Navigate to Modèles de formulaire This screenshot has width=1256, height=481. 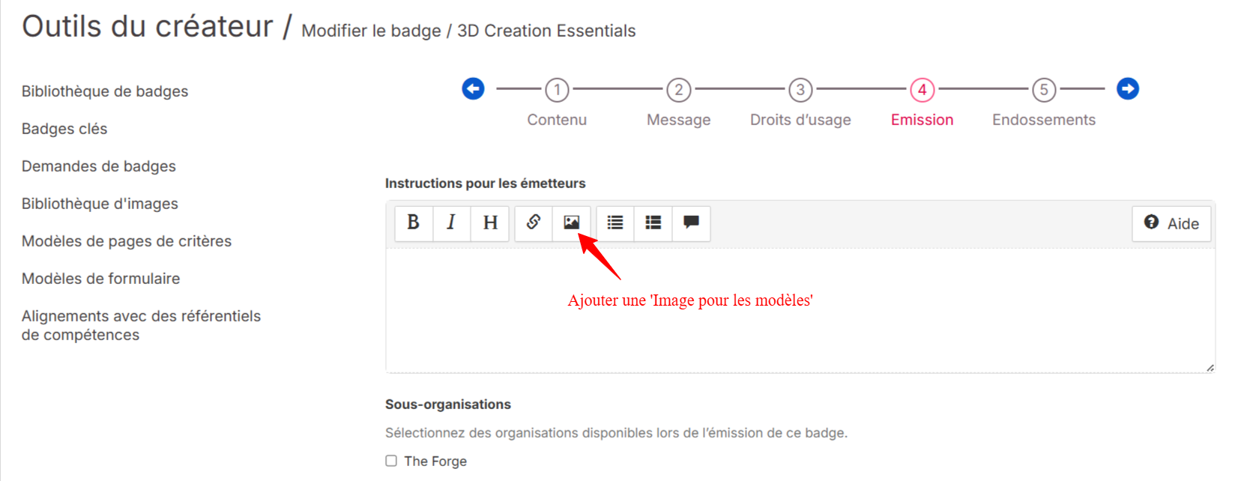pos(101,279)
